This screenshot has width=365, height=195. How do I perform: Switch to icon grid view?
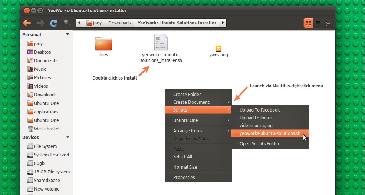(x=309, y=23)
